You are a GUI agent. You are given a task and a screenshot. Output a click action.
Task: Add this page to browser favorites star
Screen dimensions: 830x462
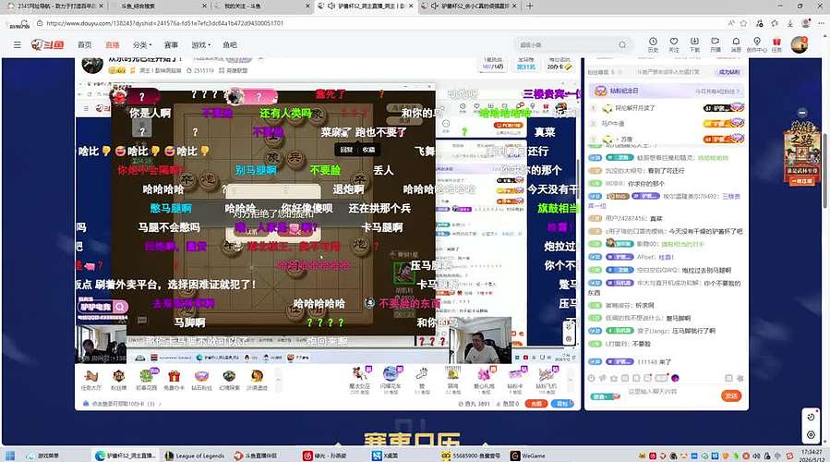tap(744, 23)
